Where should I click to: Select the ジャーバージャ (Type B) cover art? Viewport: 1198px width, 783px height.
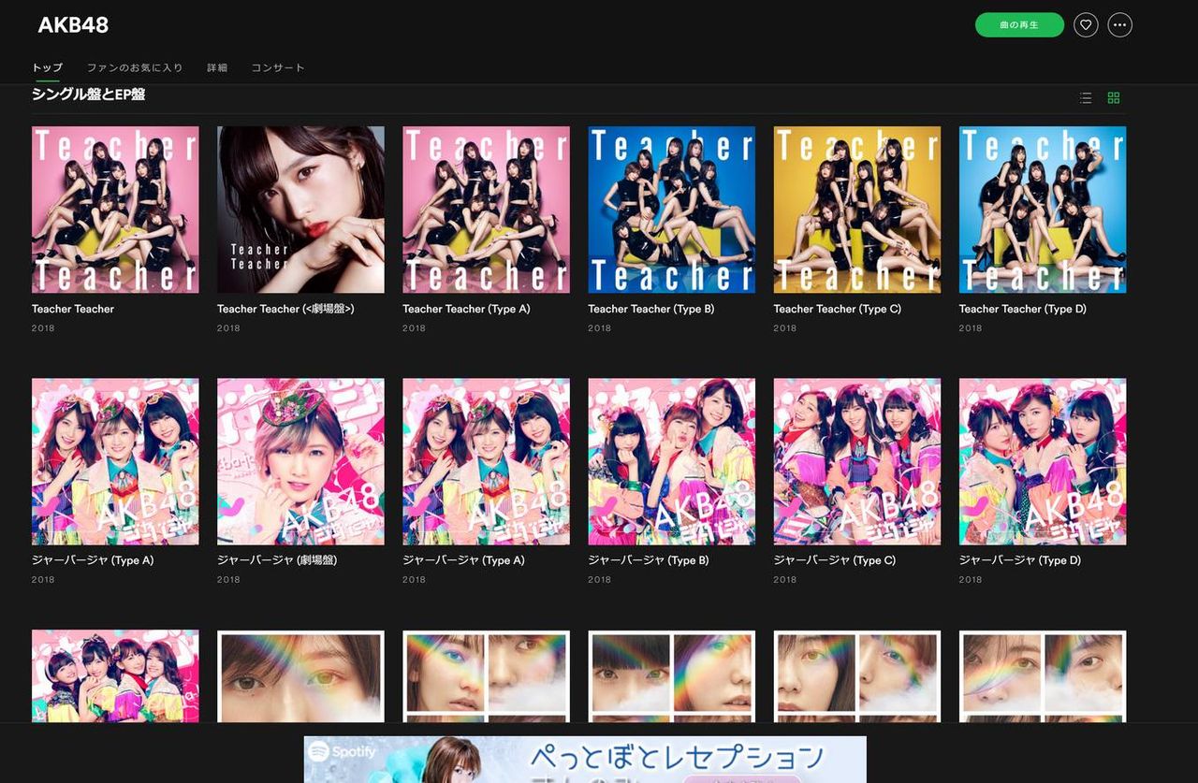pos(671,461)
